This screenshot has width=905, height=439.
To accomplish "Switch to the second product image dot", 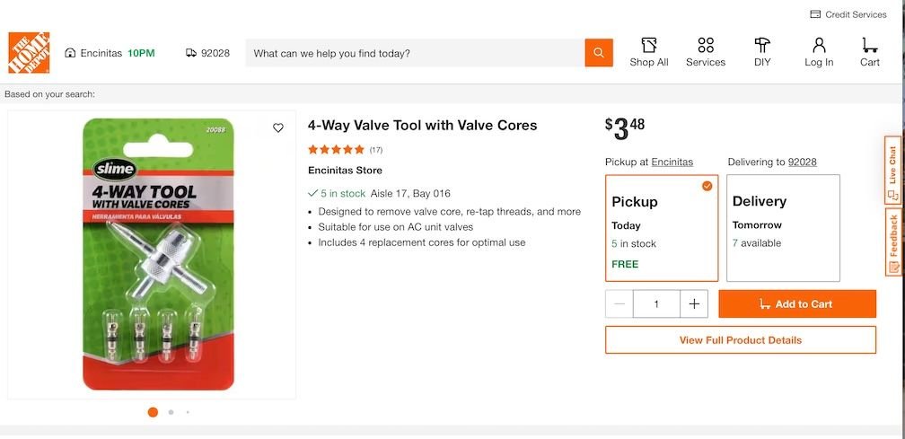I will point(171,412).
